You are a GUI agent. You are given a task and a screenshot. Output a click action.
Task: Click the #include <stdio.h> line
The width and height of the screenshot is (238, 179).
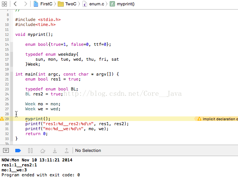[x=38, y=19]
